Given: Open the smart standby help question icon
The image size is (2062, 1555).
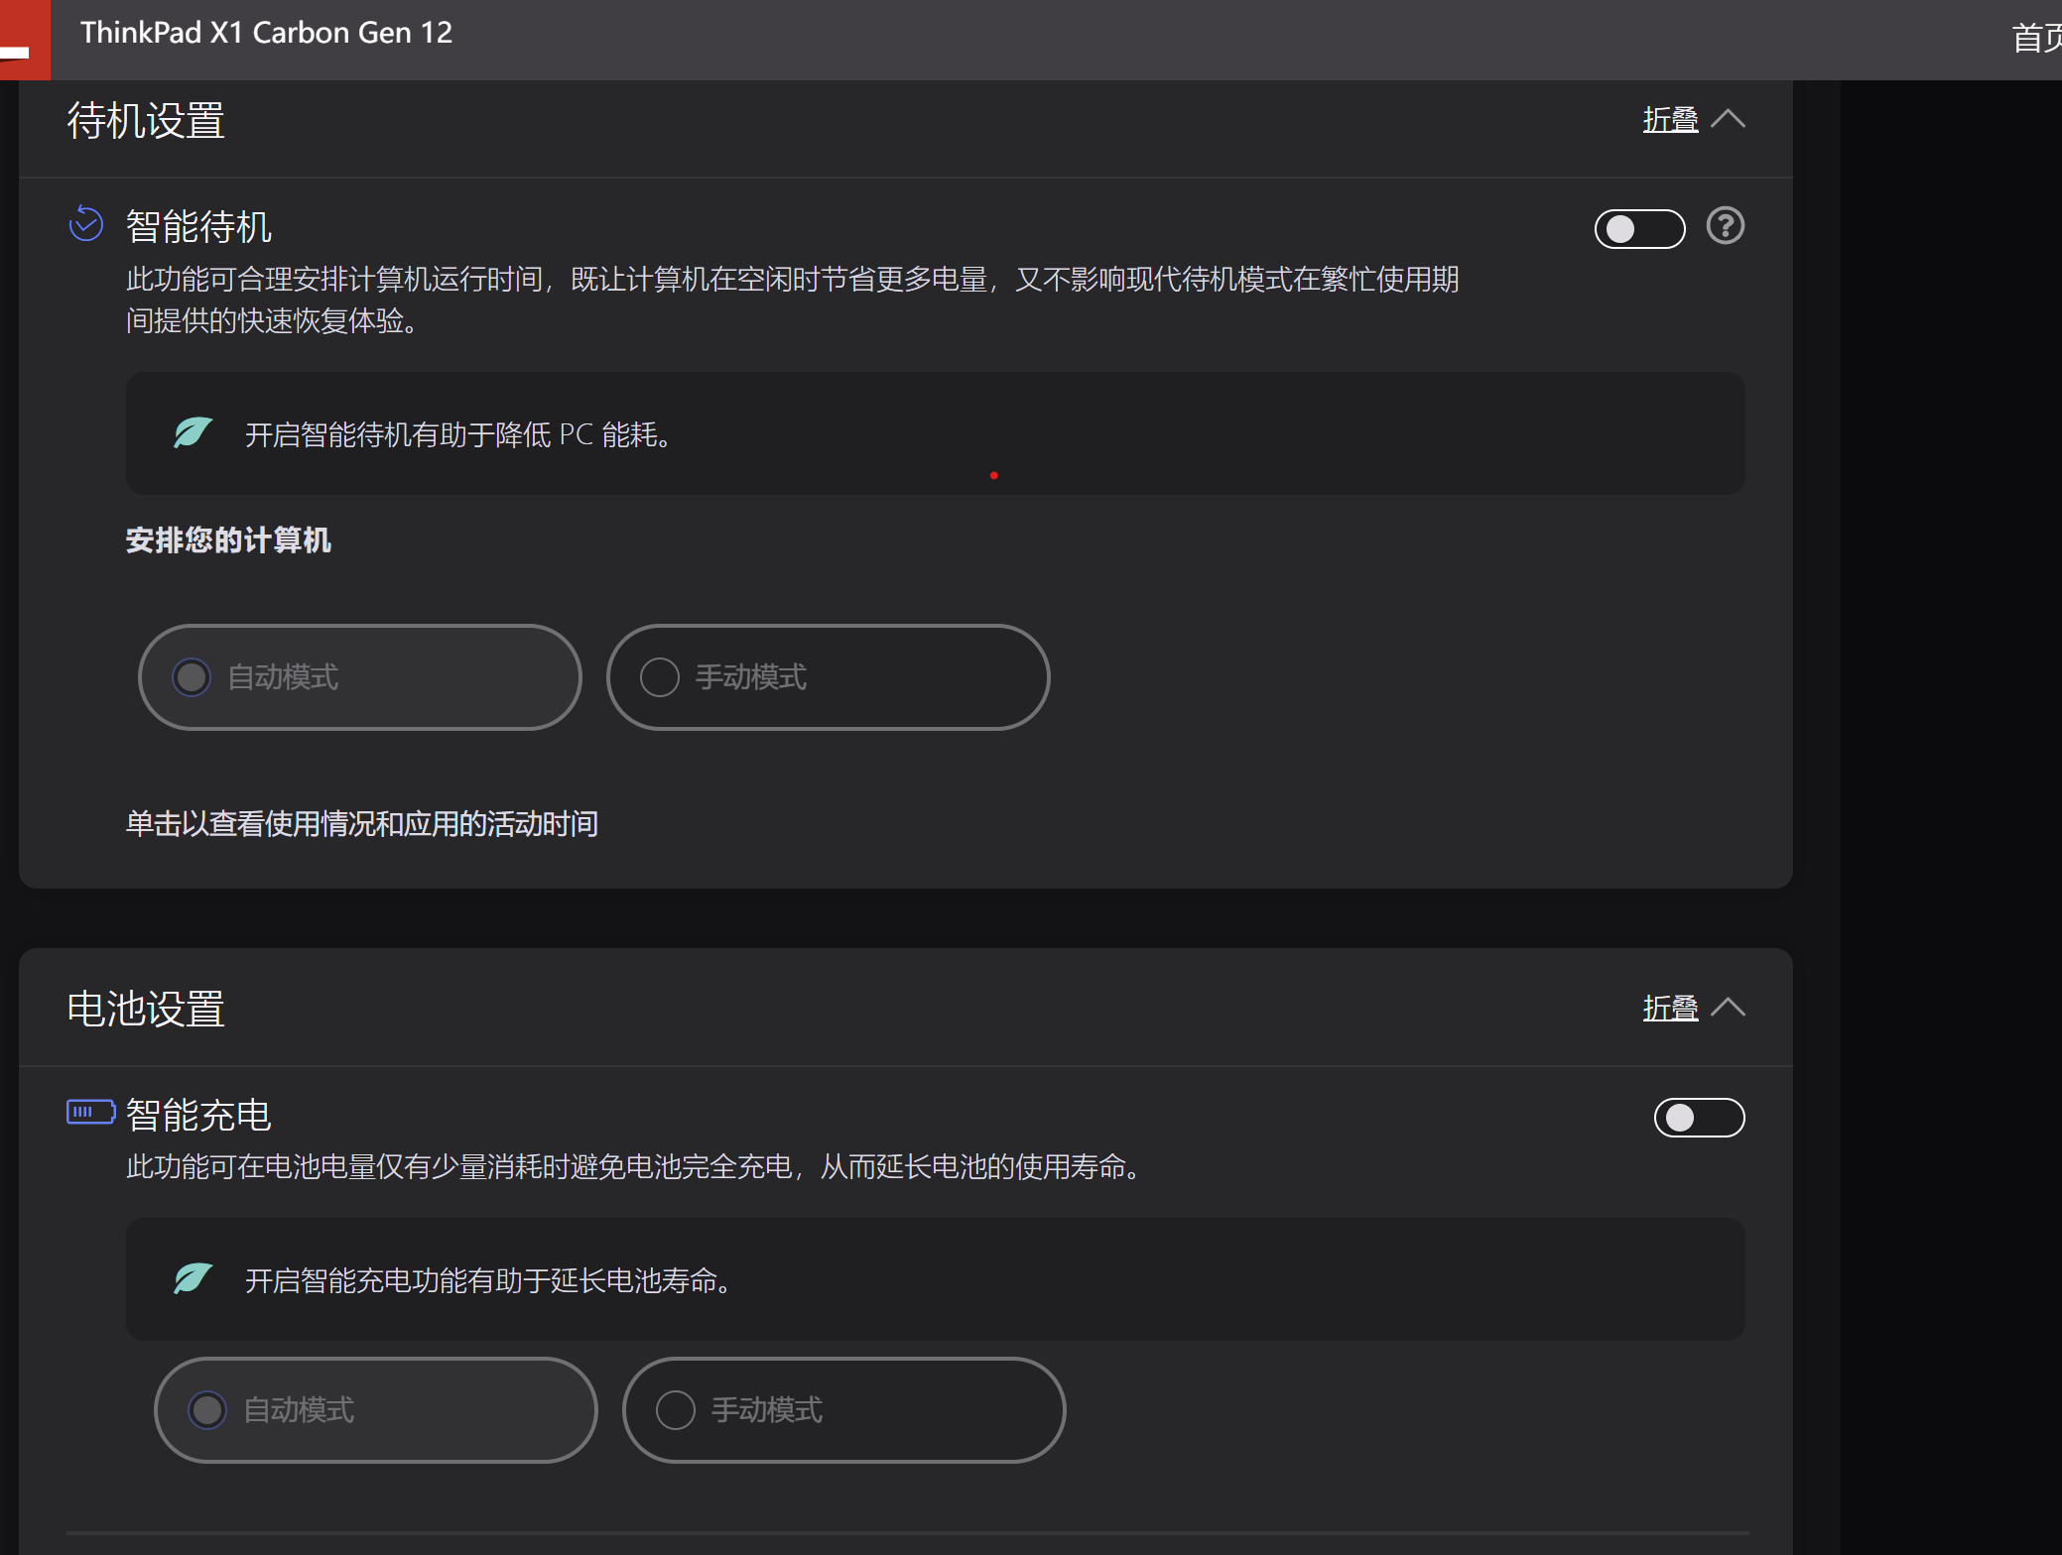Looking at the screenshot, I should point(1725,226).
